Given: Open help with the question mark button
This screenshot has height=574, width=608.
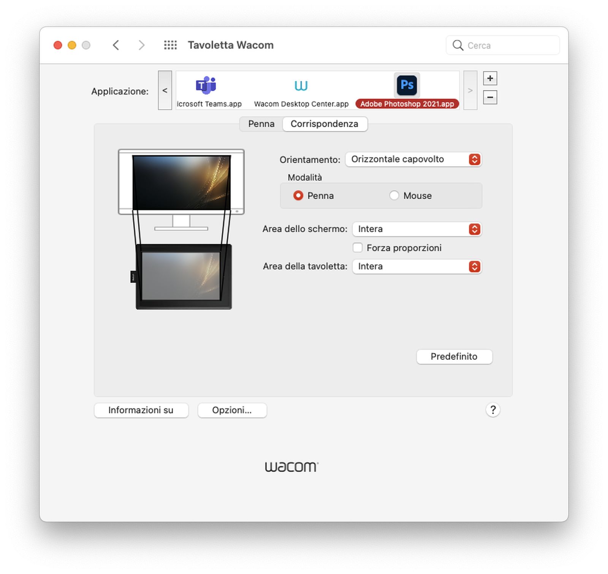Looking at the screenshot, I should click(x=493, y=410).
